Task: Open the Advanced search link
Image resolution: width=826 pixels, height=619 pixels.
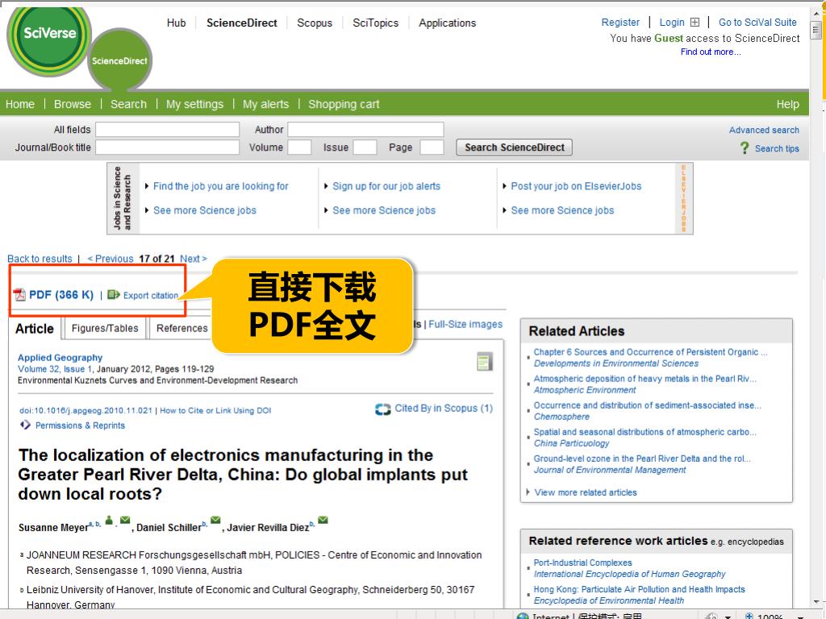Action: coord(764,130)
